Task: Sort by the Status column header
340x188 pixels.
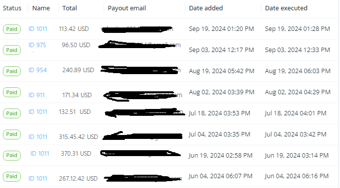Action: (x=12, y=8)
